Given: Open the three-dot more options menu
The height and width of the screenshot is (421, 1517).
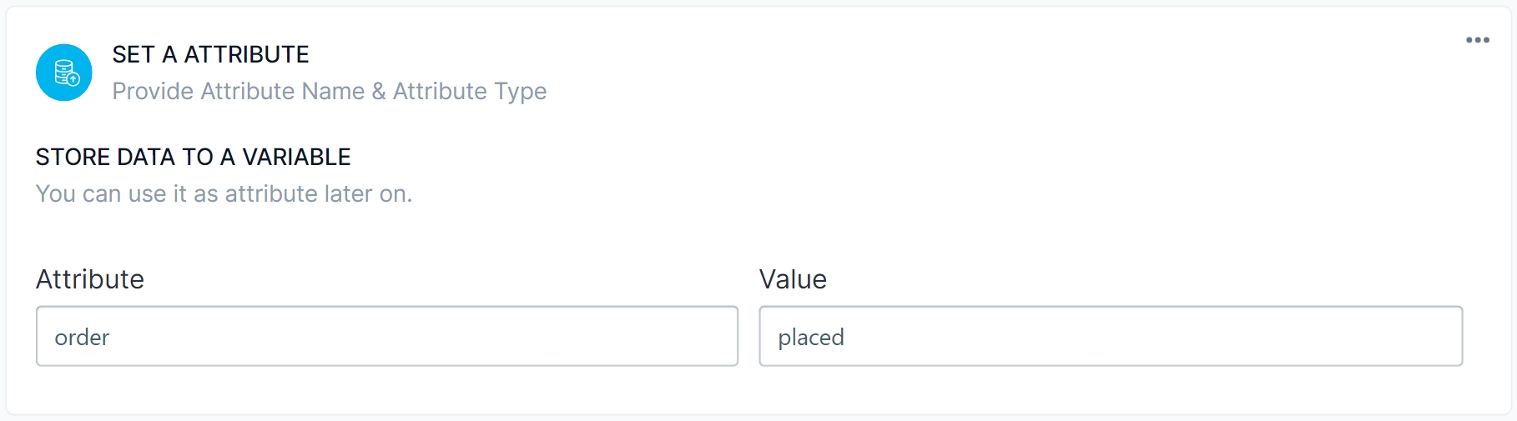Looking at the screenshot, I should (1477, 40).
